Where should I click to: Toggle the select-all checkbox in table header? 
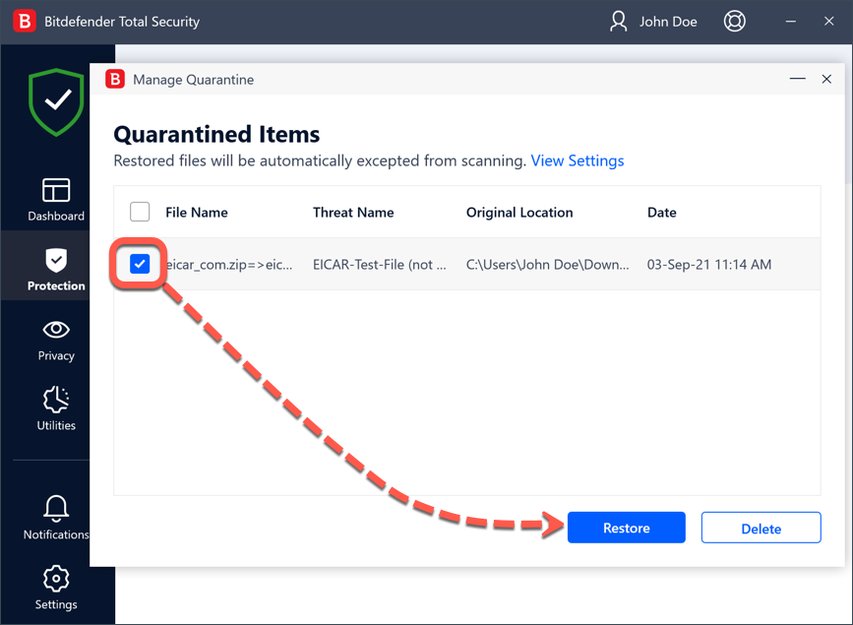pos(140,212)
